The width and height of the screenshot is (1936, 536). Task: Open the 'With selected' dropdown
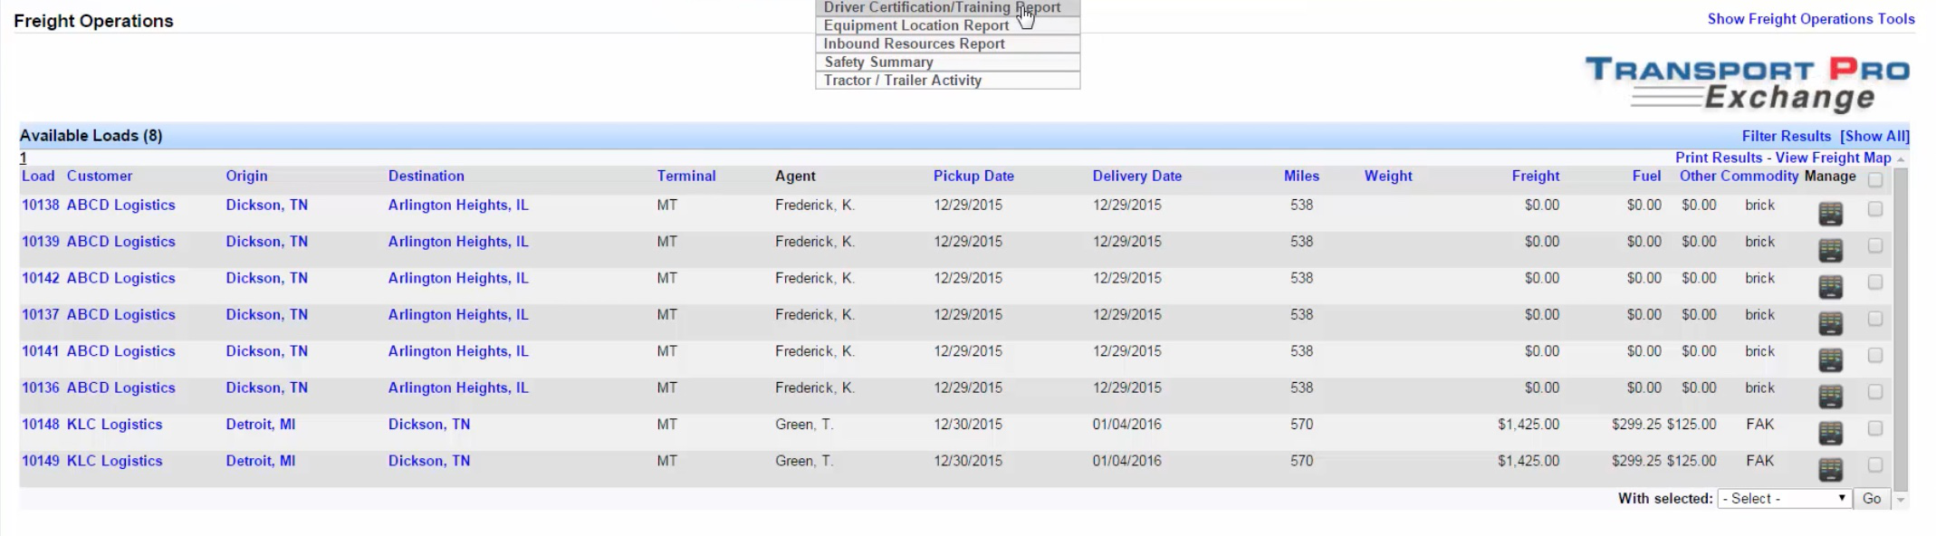(x=1784, y=499)
